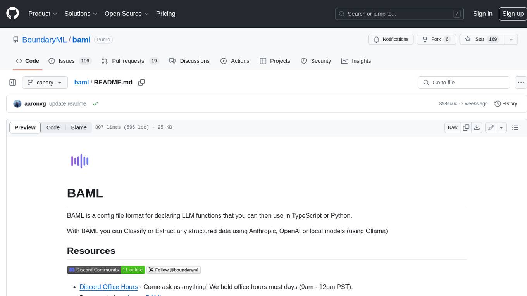The width and height of the screenshot is (527, 296).
Task: Click the Fork count 6
Action: tap(447, 40)
